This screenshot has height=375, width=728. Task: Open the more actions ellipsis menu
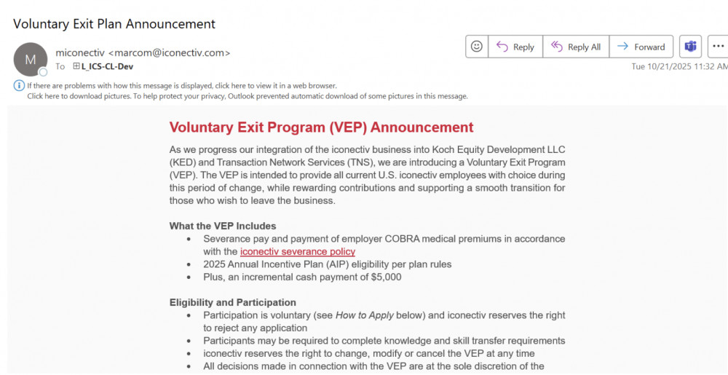(718, 47)
